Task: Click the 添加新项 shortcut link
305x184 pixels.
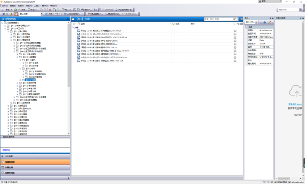Action: (6, 150)
